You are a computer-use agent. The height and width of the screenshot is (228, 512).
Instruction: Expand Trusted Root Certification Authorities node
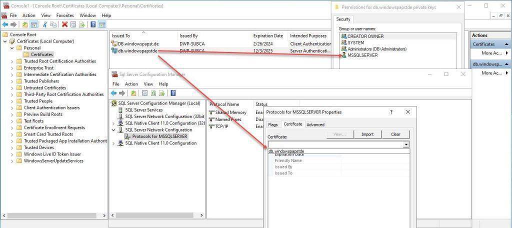coord(12,61)
